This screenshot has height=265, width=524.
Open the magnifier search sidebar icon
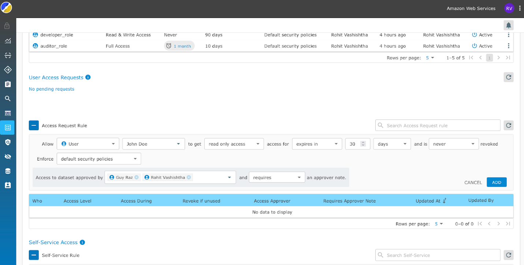[7, 98]
